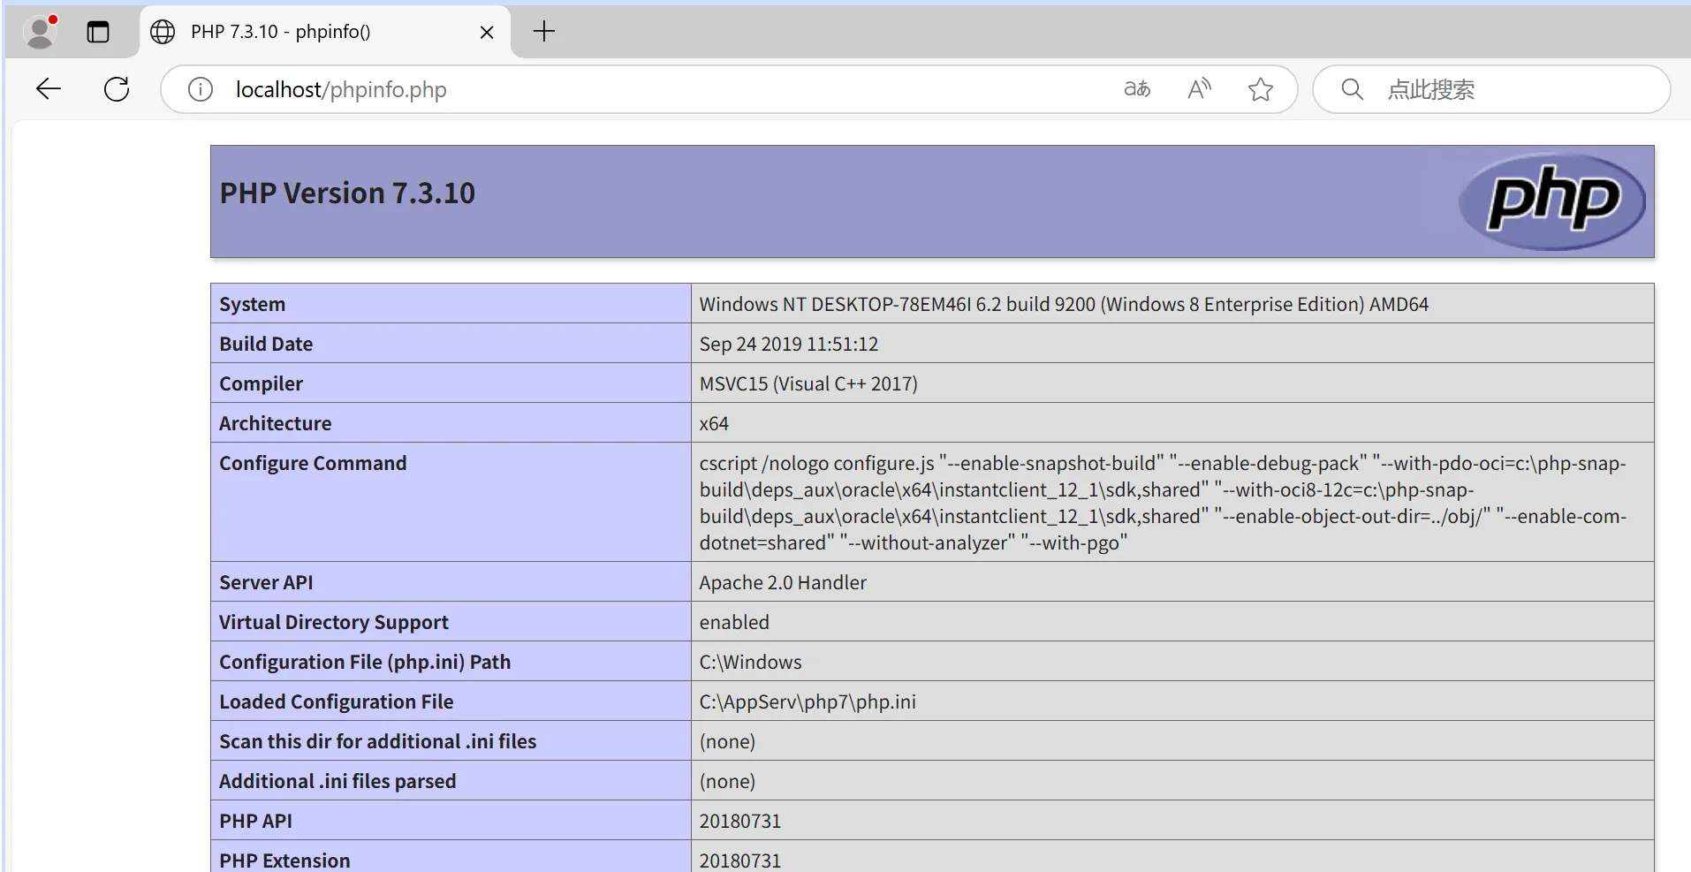The height and width of the screenshot is (872, 1691).
Task: Click the PHP Extension label
Action: pyautogui.click(x=284, y=861)
